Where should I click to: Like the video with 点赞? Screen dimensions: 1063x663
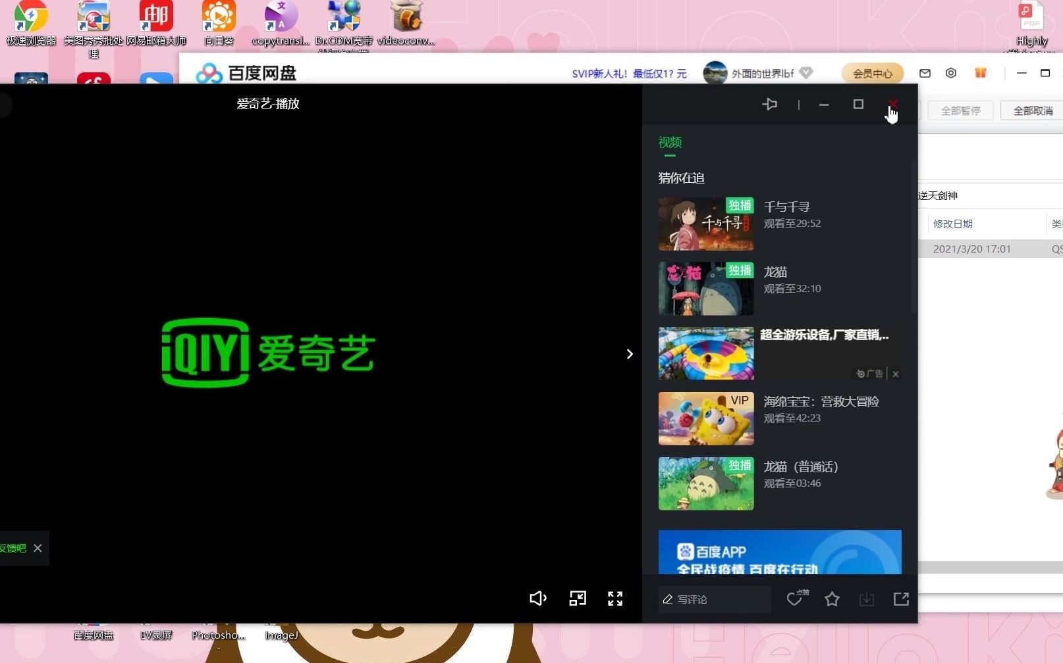tap(794, 599)
